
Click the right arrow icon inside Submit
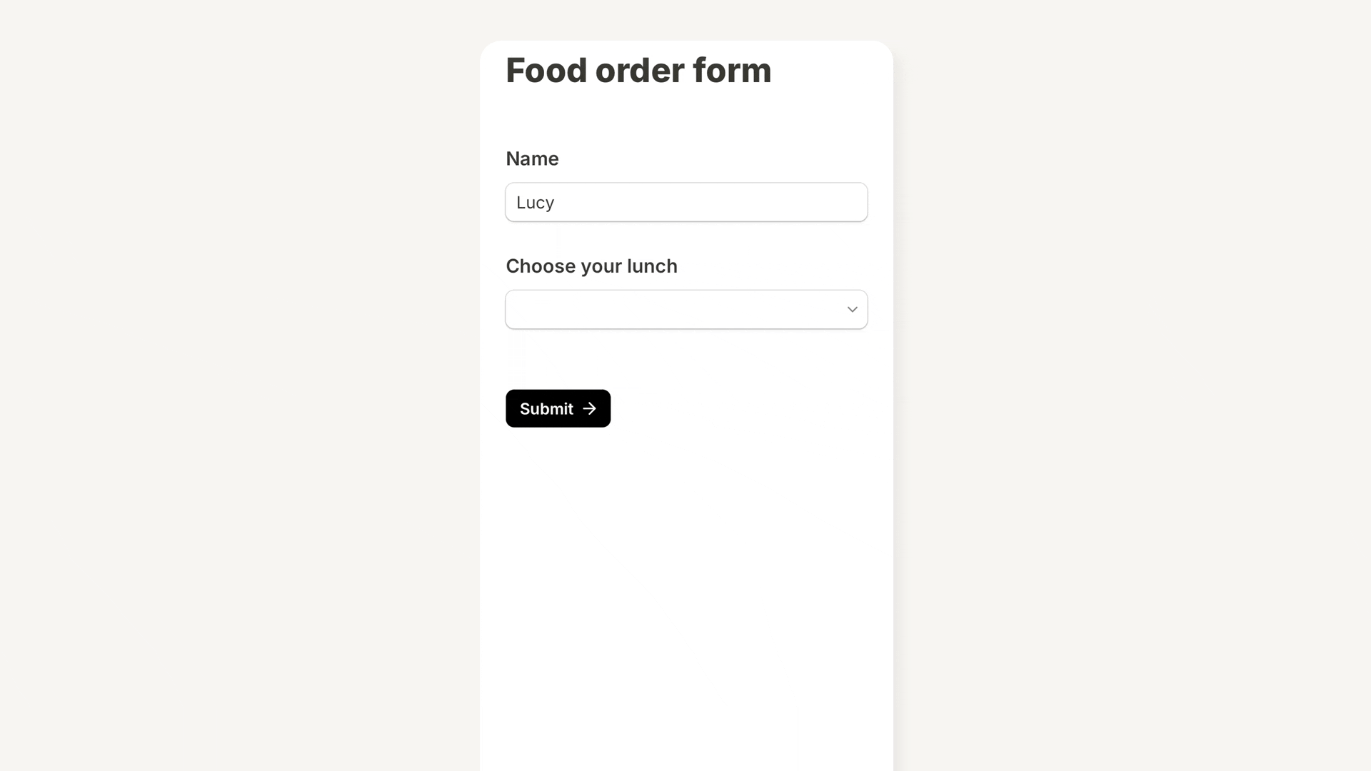click(x=589, y=408)
